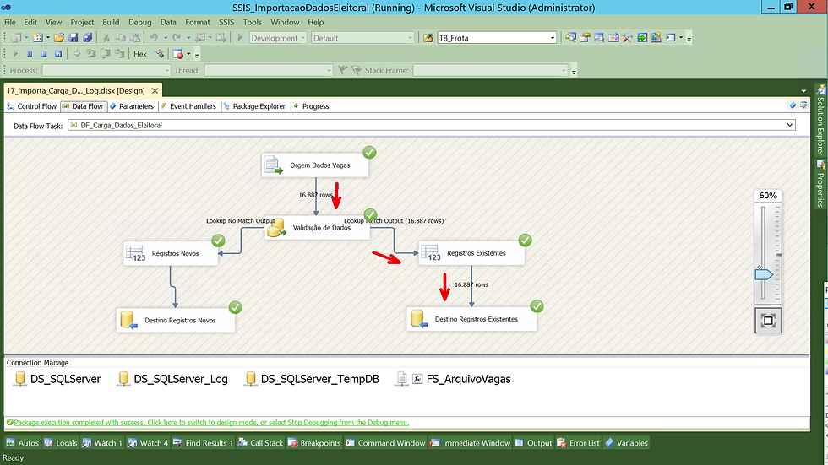This screenshot has height=465, width=828.
Task: Open the Thread dropdown
Action: 329,71
